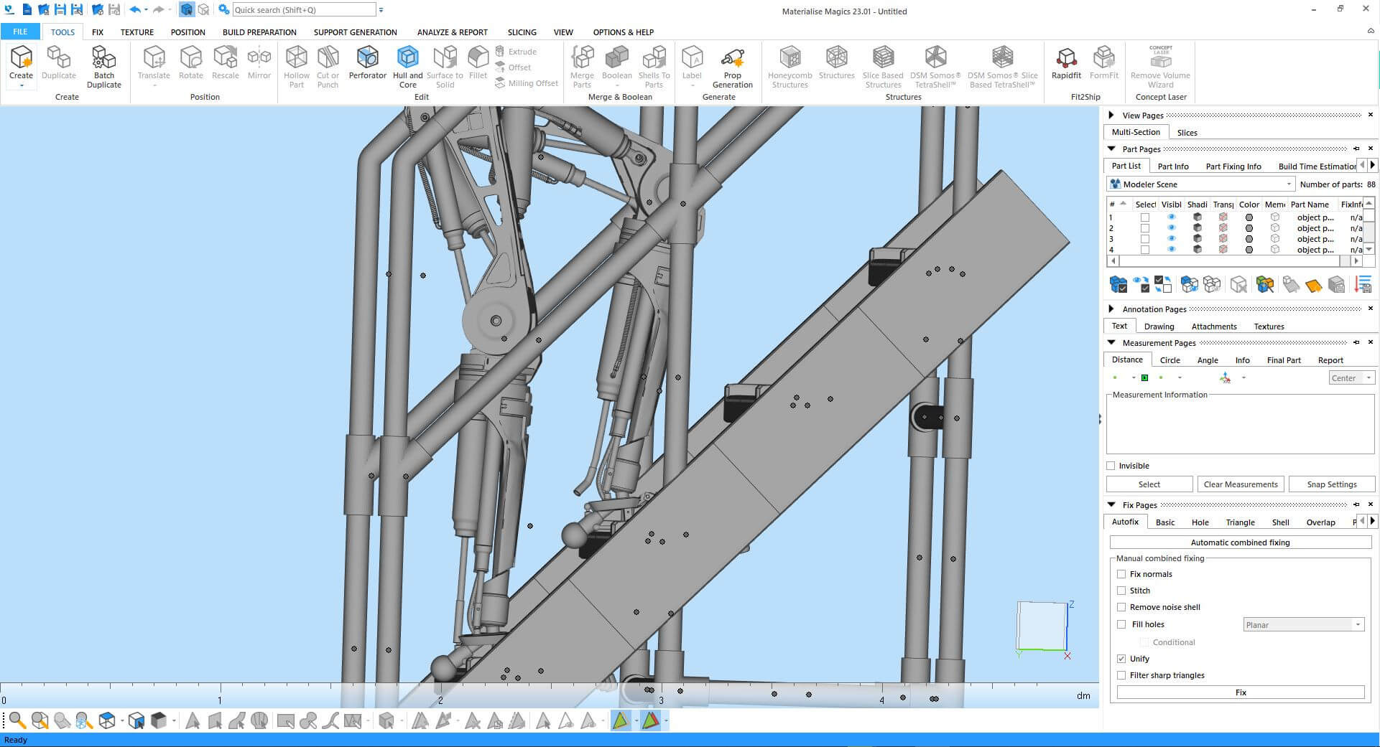Click the Batch Duplicate icon
The image size is (1380, 747).
click(103, 57)
